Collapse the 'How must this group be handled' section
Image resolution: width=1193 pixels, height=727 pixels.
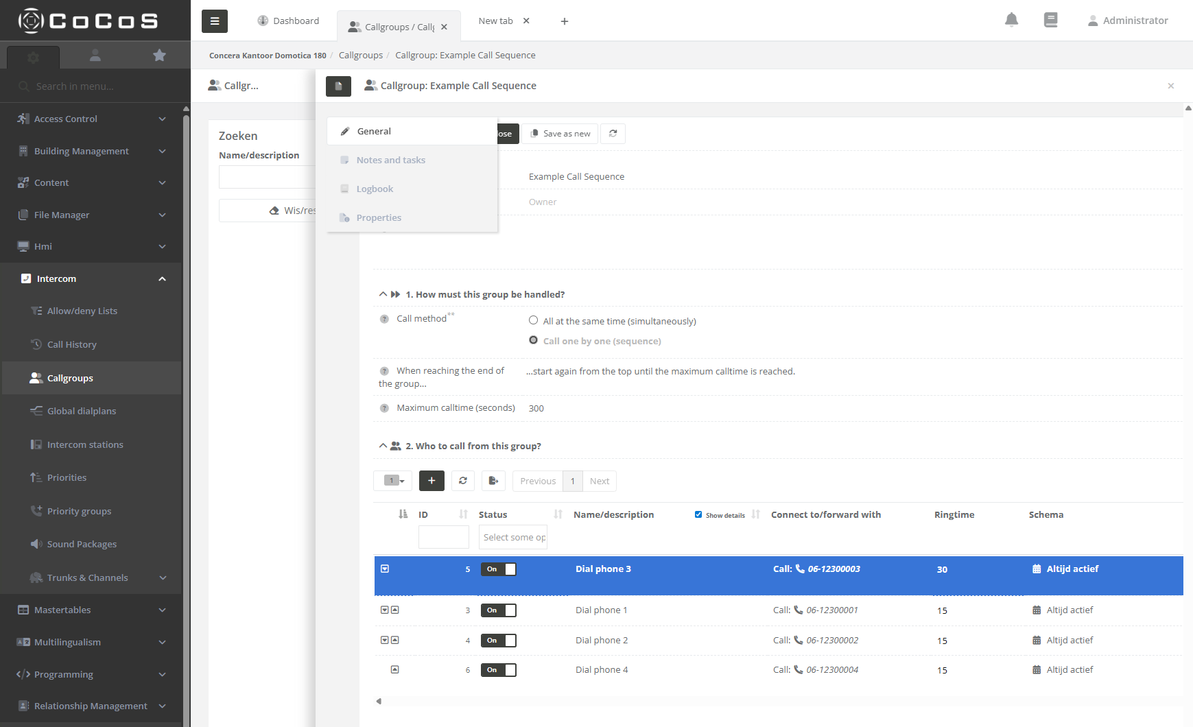[x=383, y=294]
